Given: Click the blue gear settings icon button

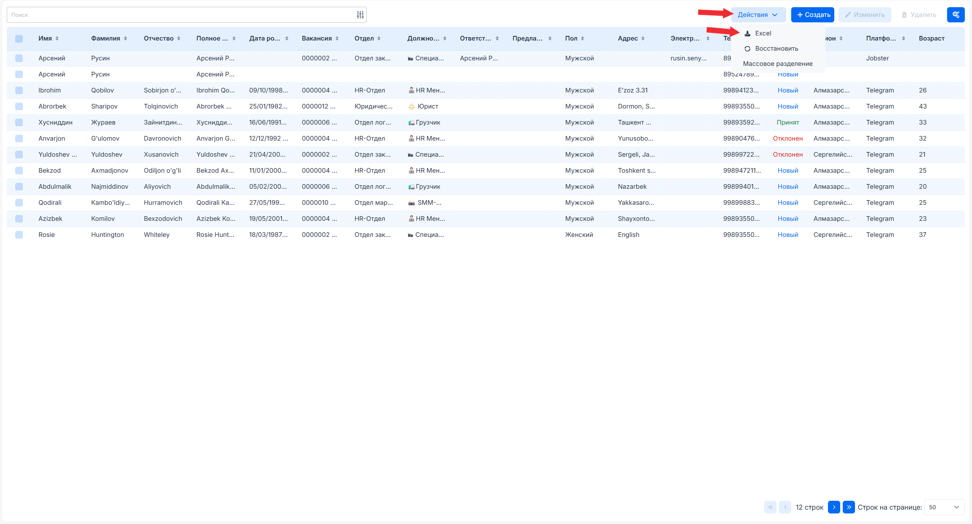Looking at the screenshot, I should pos(956,15).
